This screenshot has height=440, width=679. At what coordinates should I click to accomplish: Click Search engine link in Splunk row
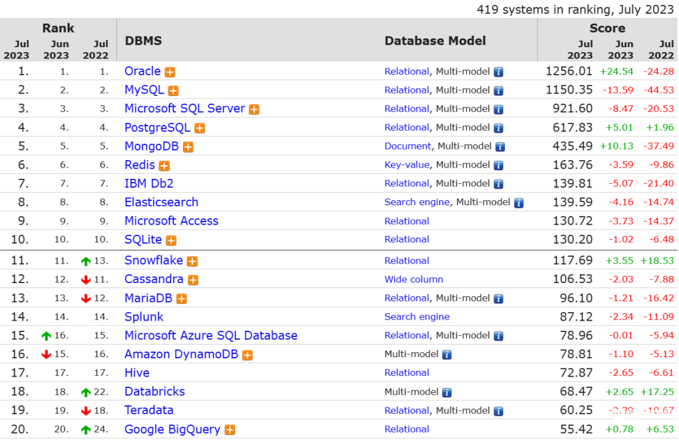pos(417,317)
